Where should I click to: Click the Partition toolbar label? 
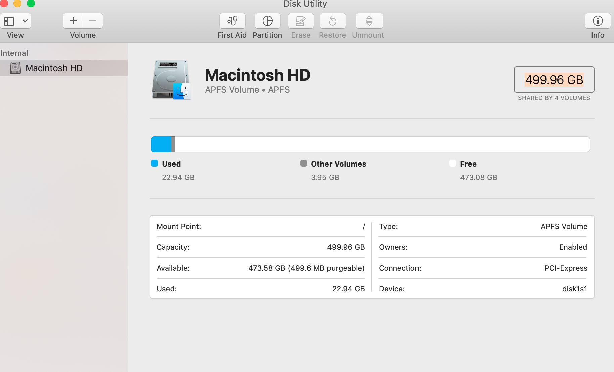267,35
